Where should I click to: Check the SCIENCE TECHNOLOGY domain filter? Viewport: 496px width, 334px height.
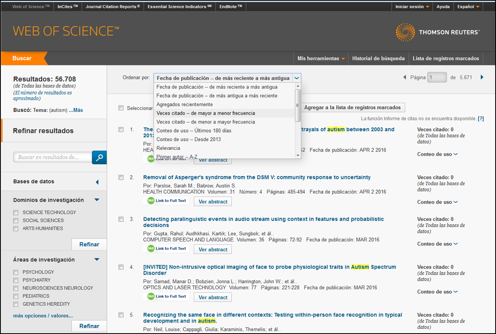16,213
